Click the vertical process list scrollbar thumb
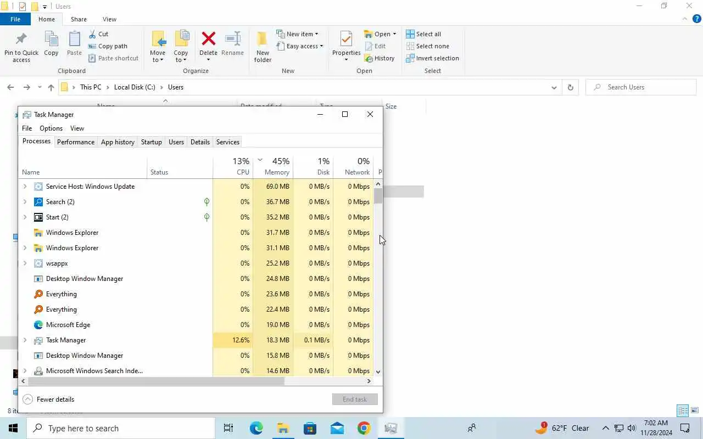This screenshot has height=439, width=703. coord(378,196)
